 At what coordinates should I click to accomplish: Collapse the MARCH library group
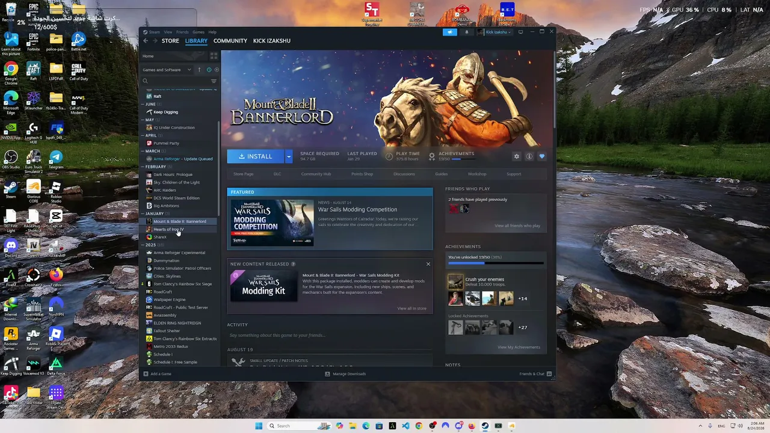152,151
